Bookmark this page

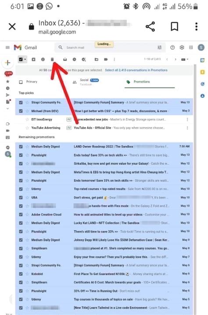[174, 27]
